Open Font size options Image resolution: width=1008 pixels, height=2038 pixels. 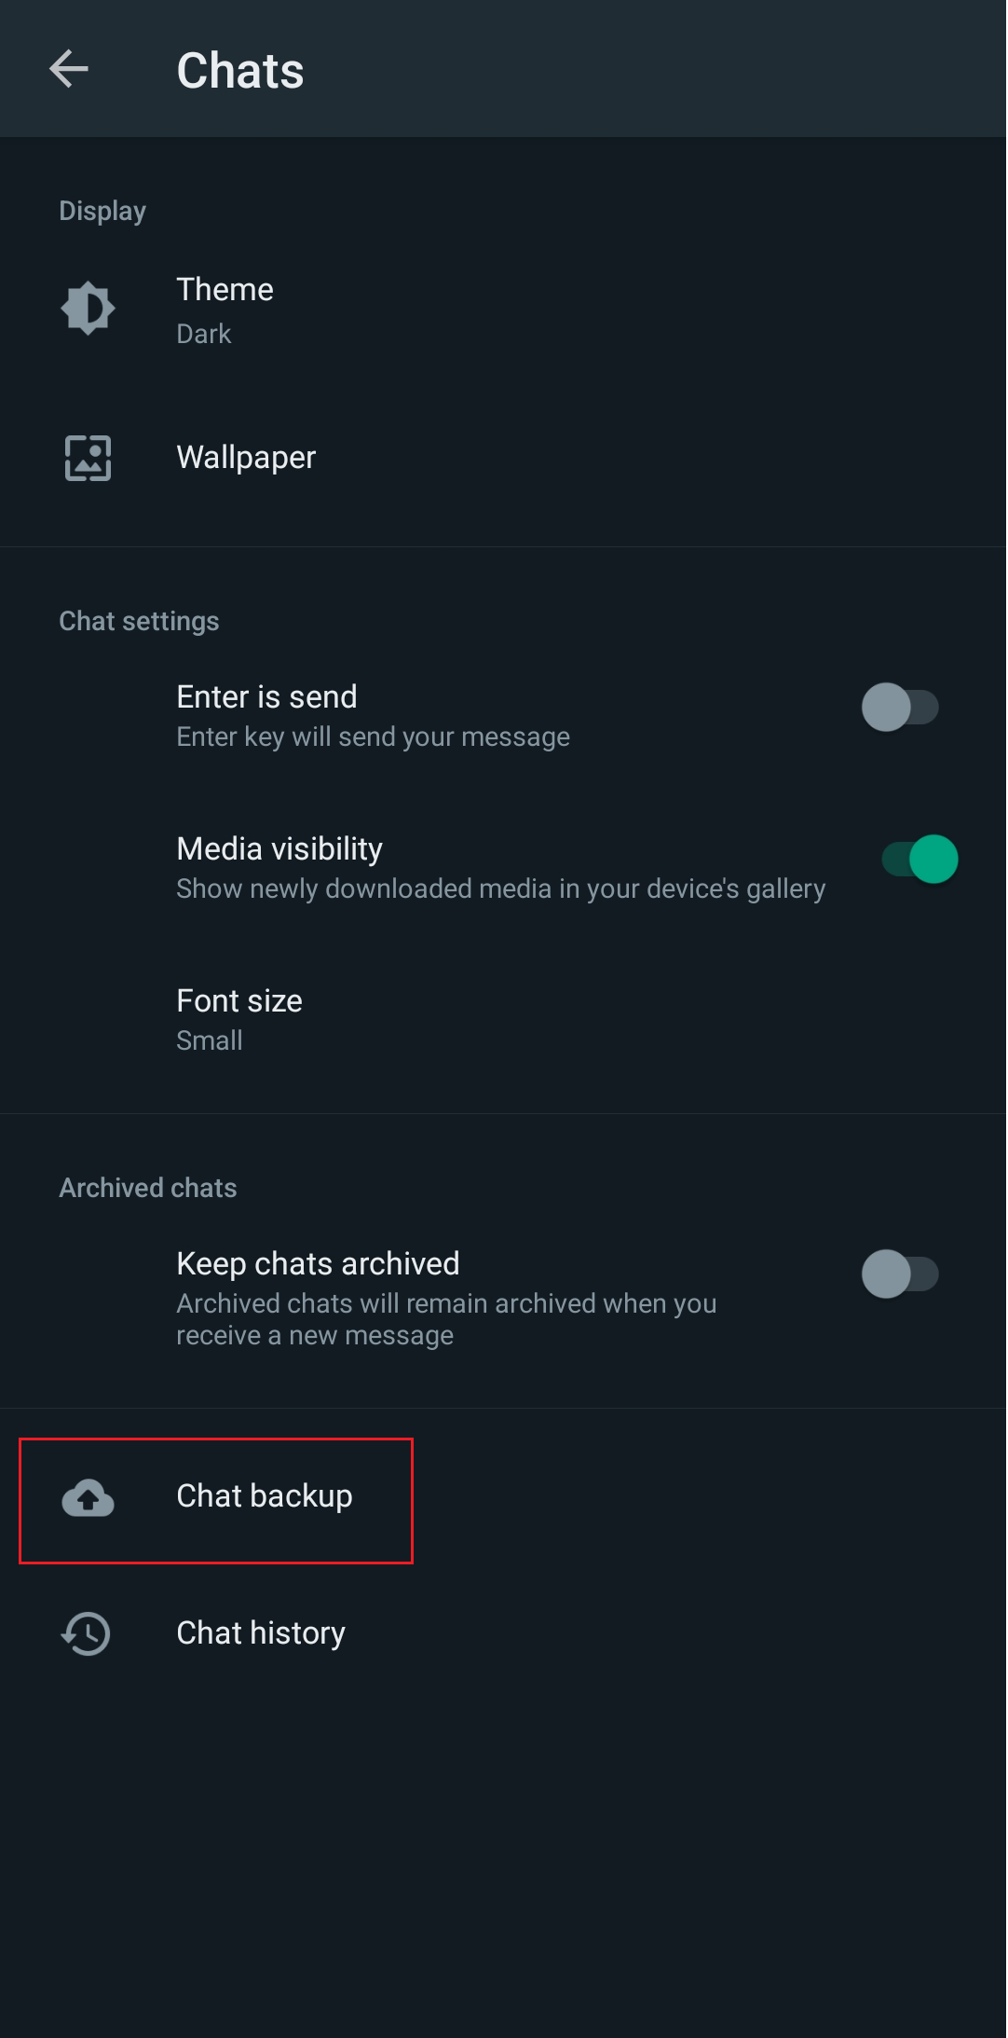(x=503, y=1019)
